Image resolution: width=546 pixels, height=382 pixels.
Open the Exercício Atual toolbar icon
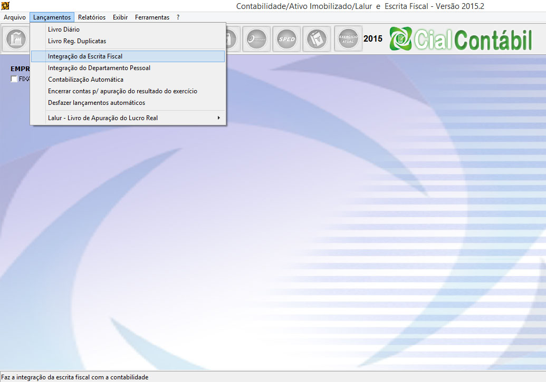[348, 39]
